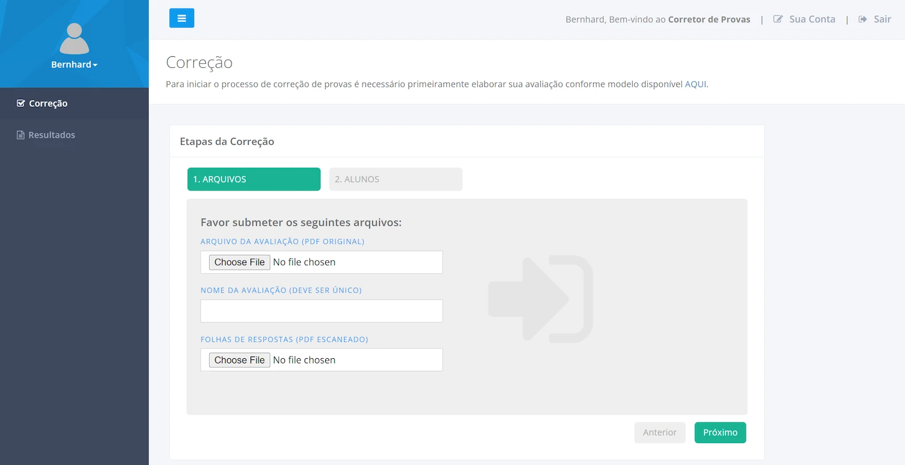This screenshot has height=465, width=905.
Task: Click the document icon beside Resultados
Action: [21, 135]
